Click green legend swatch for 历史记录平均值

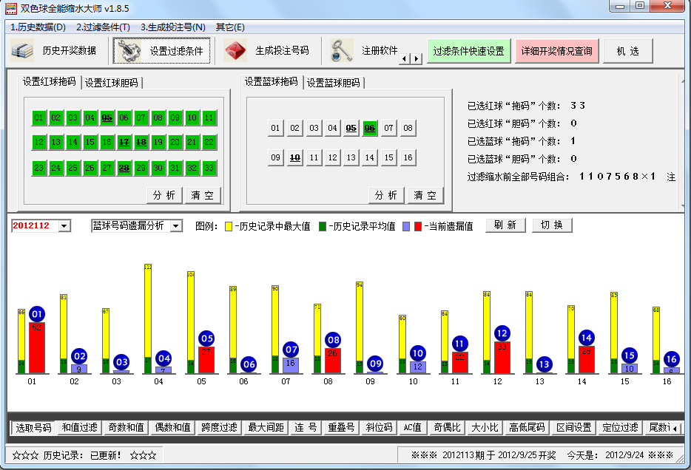[x=323, y=226]
